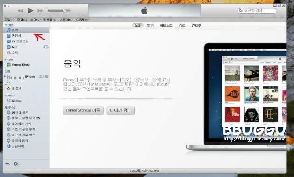Click status bar text 10/10곡, 40분, 92.3MB

(145, 171)
